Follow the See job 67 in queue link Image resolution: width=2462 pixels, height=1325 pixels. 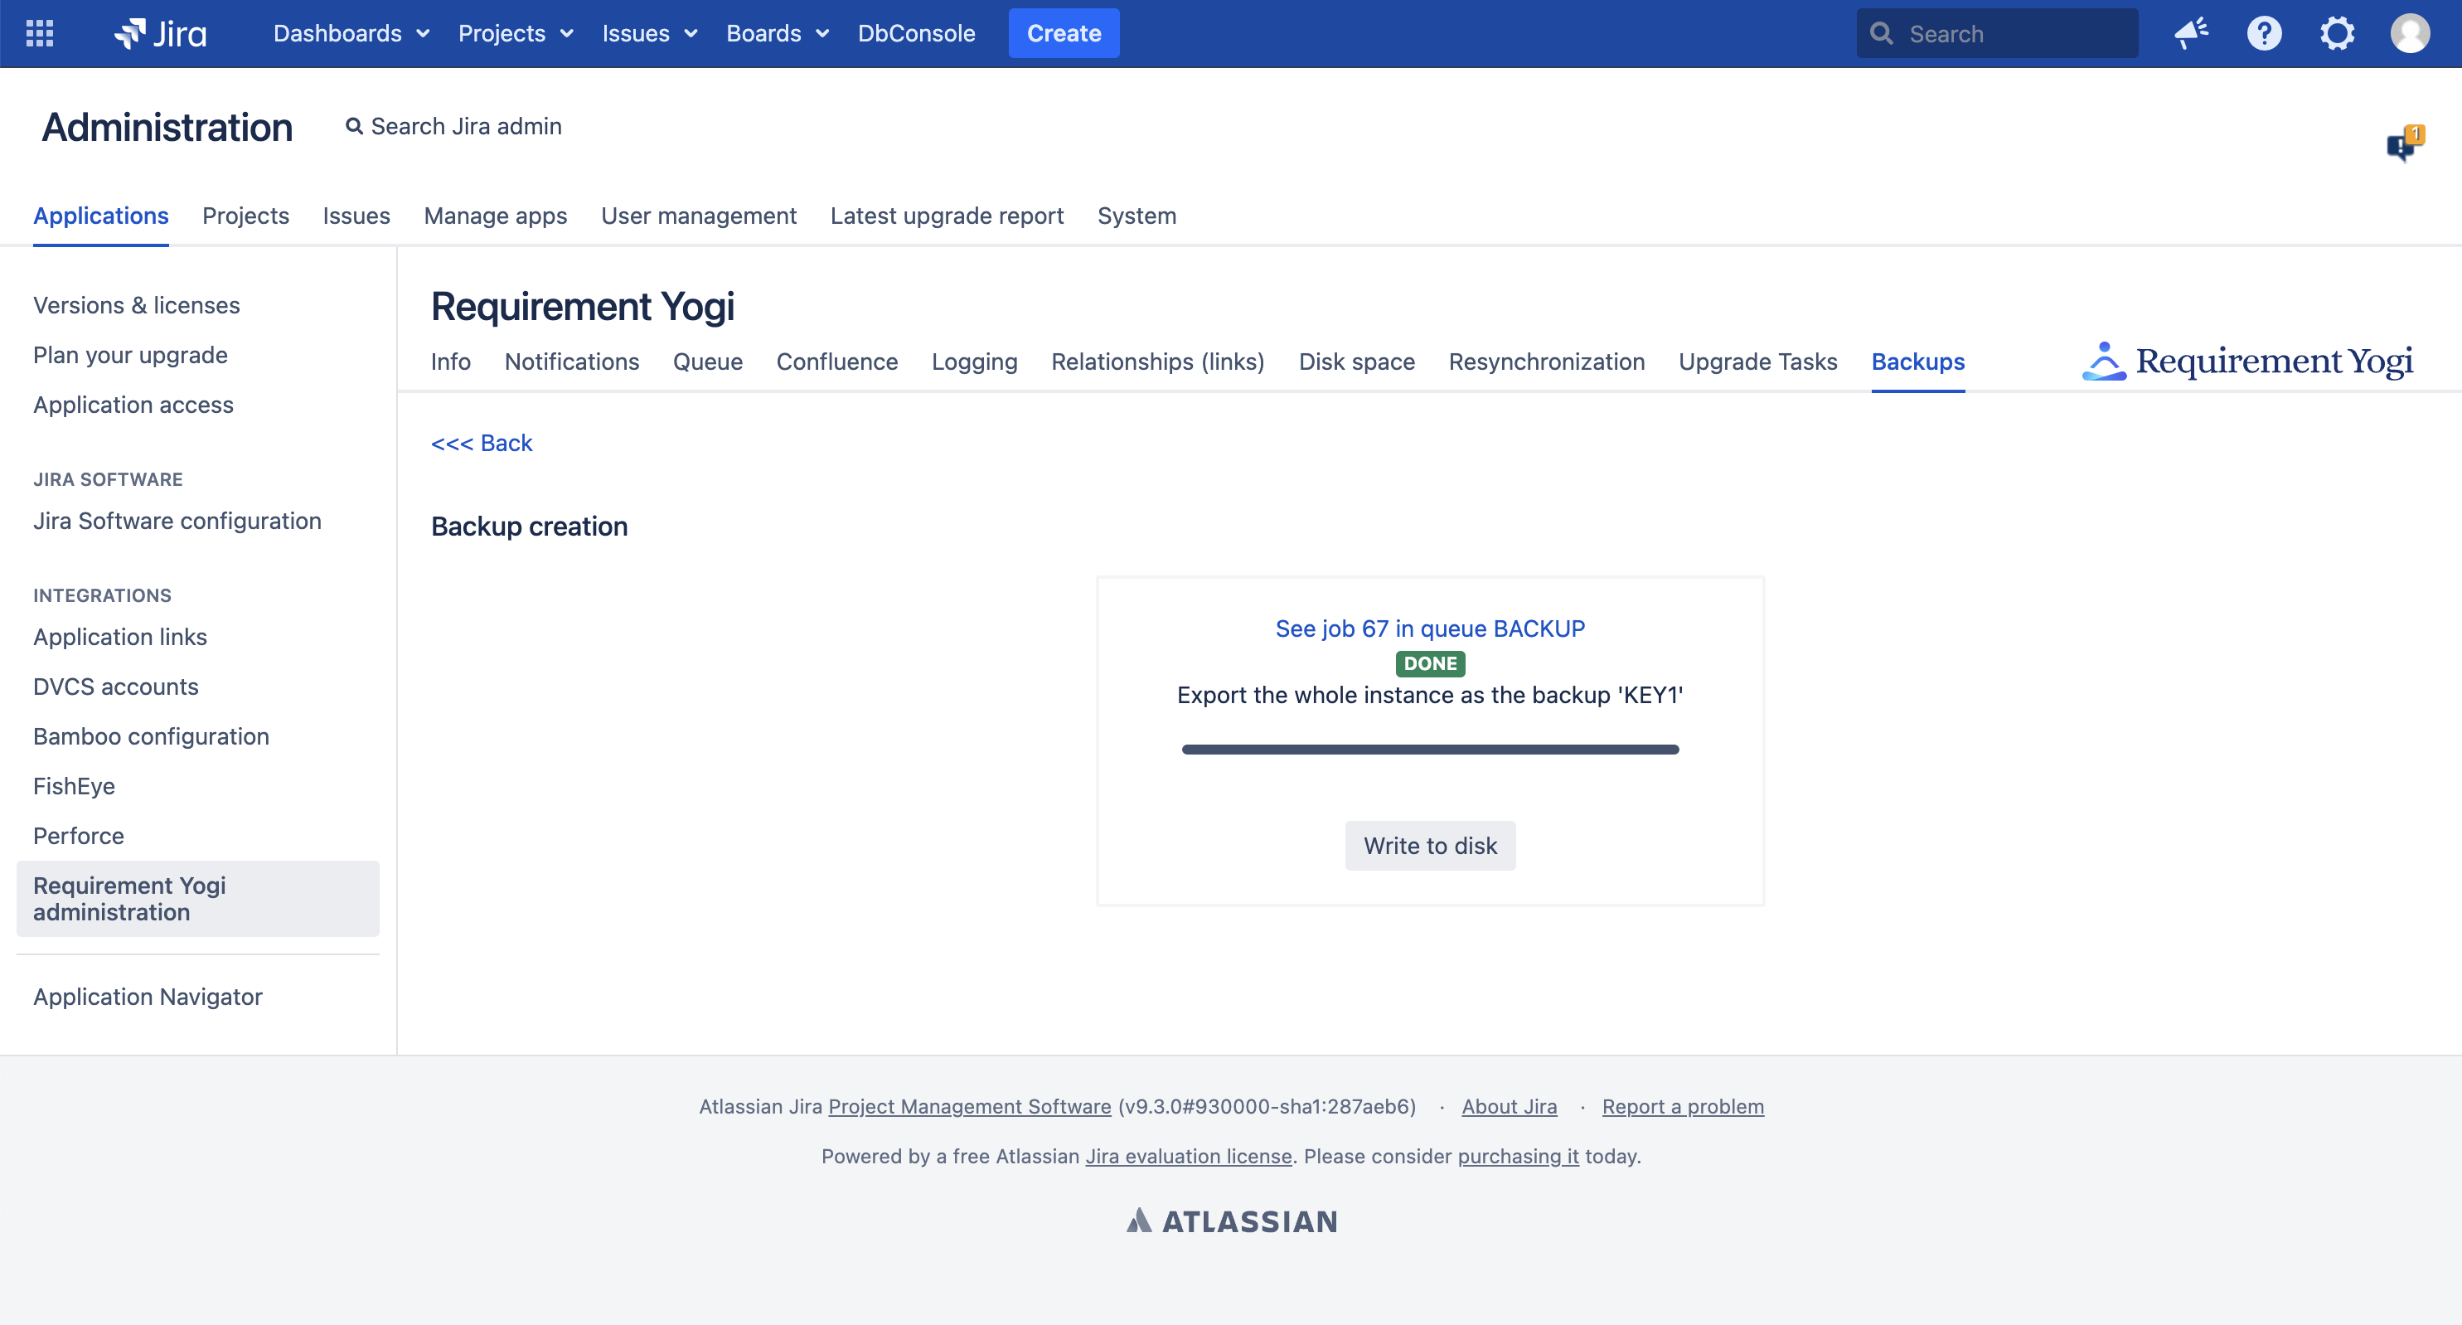coord(1430,628)
